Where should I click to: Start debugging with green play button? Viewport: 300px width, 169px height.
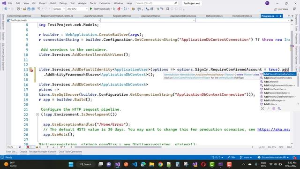pos(91,9)
